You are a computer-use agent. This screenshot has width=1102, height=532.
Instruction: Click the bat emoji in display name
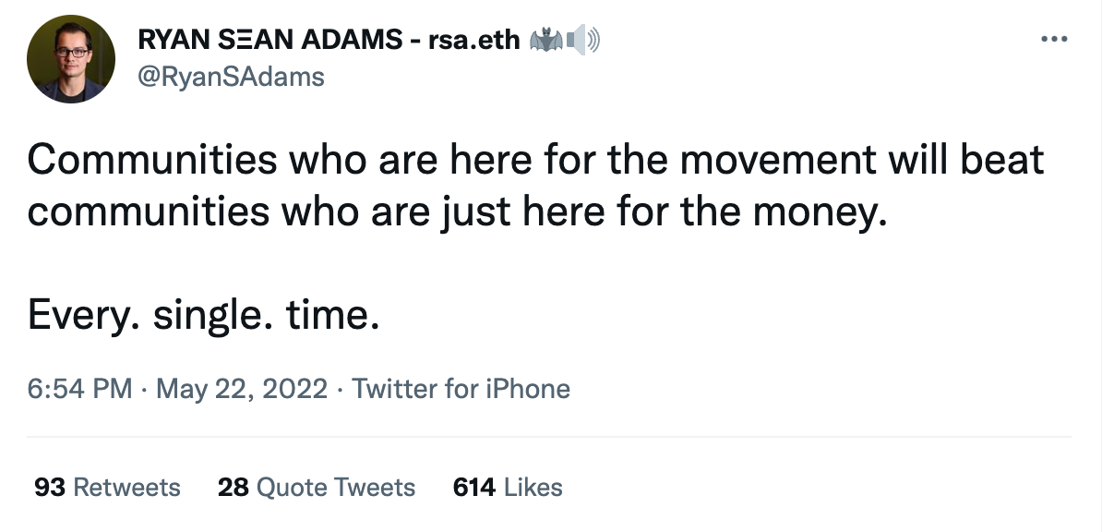tap(546, 40)
